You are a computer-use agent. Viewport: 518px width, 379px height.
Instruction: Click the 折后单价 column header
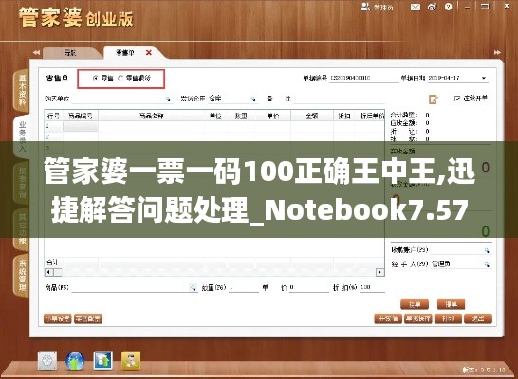coord(373,117)
